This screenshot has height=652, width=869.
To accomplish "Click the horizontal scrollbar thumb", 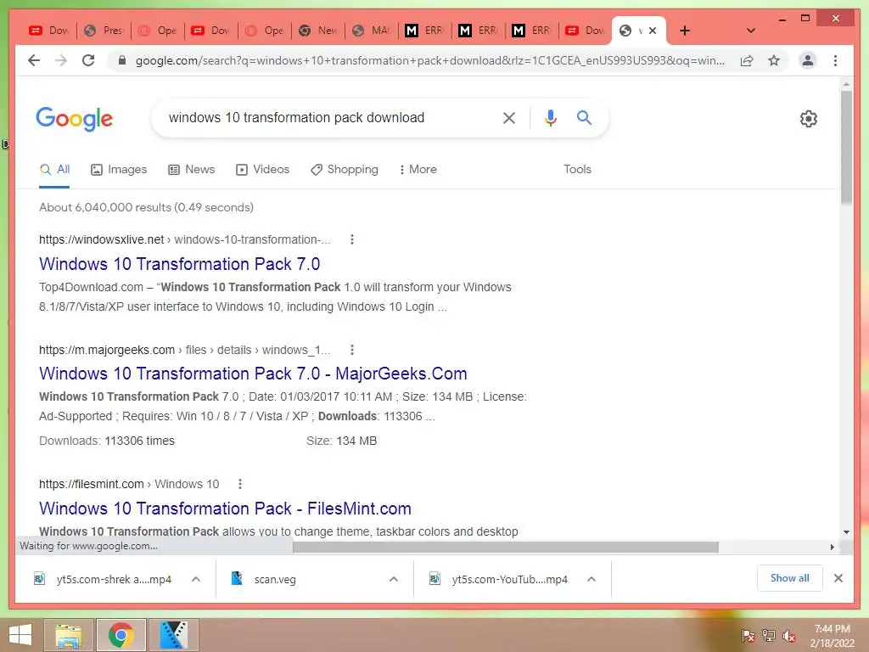I will point(506,548).
